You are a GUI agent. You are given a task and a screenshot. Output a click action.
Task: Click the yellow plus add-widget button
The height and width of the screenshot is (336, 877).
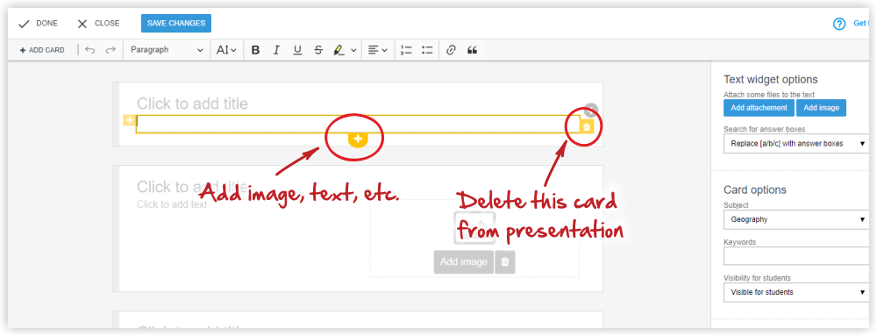coord(358,139)
